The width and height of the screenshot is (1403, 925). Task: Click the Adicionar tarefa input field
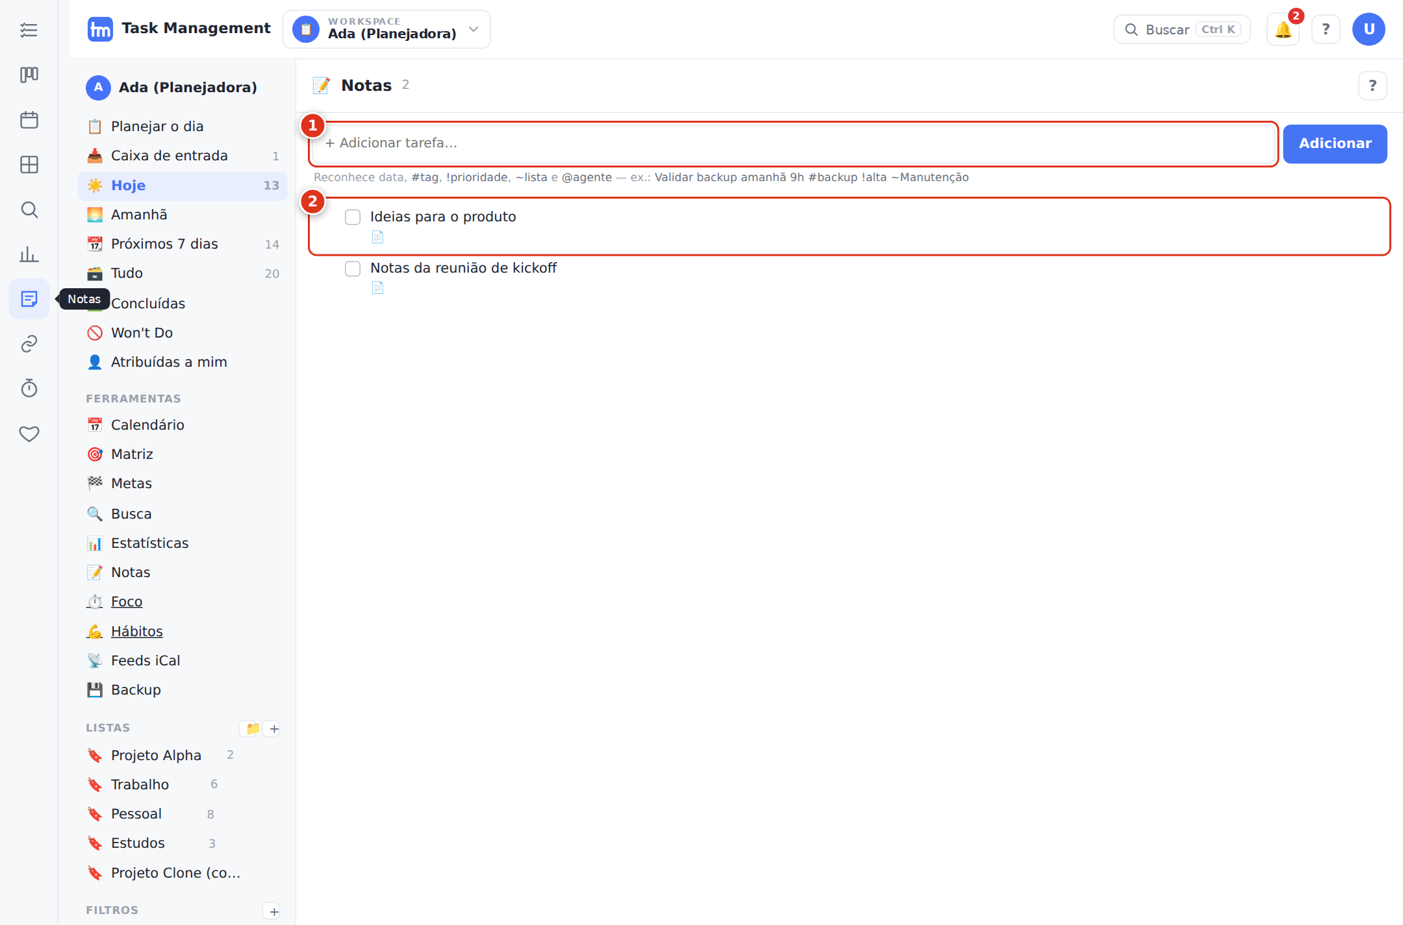(793, 143)
